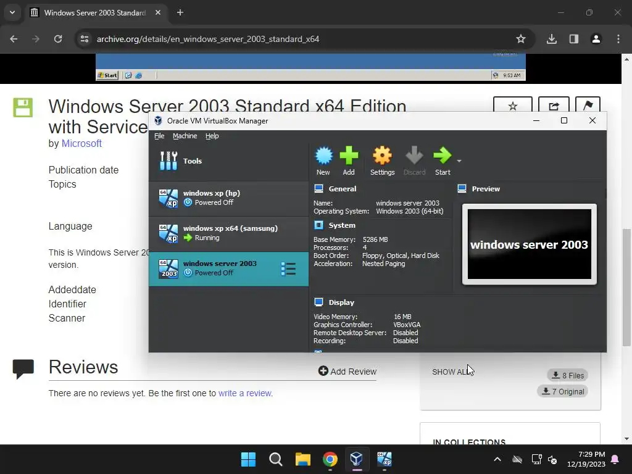Open Chrome profile avatar icon

coord(596,39)
